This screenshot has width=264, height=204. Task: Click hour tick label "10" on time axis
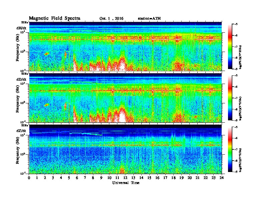tap(109, 178)
